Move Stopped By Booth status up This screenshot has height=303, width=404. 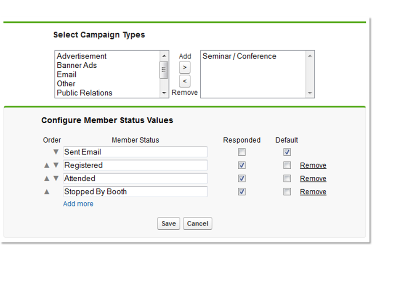47,192
